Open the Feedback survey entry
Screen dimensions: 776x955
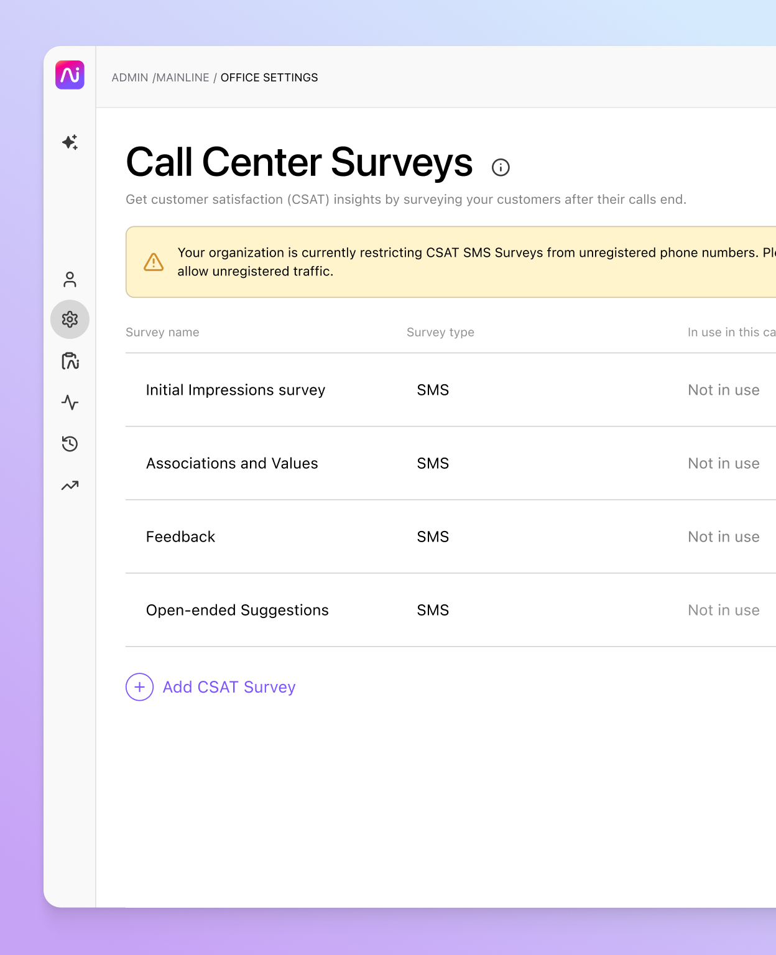coord(180,537)
